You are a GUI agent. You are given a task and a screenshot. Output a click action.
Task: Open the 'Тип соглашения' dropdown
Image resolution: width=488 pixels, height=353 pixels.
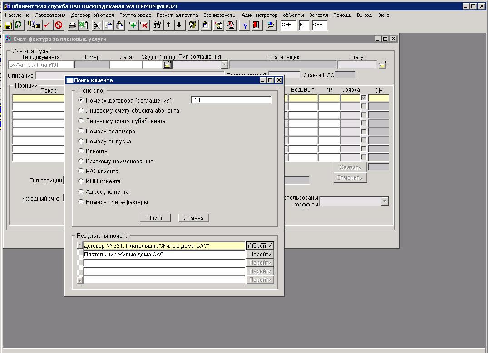point(224,65)
